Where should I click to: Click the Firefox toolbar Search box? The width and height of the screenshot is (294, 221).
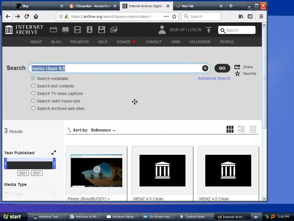point(201,16)
